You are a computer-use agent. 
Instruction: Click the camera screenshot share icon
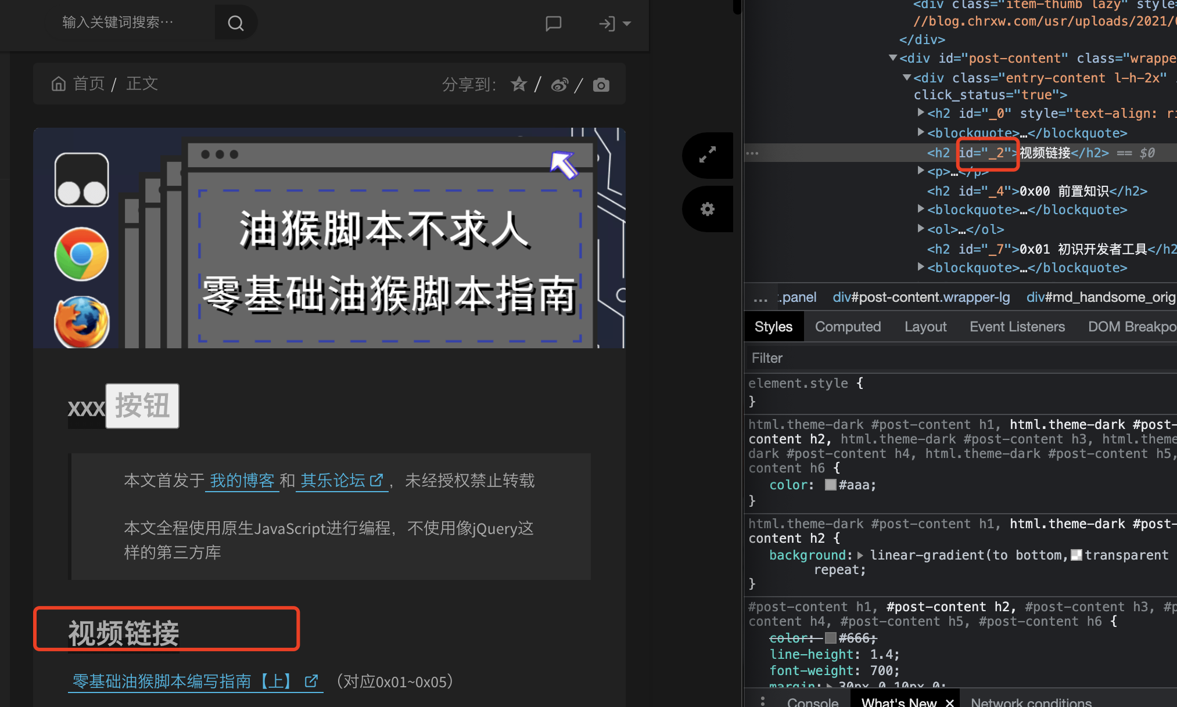601,85
